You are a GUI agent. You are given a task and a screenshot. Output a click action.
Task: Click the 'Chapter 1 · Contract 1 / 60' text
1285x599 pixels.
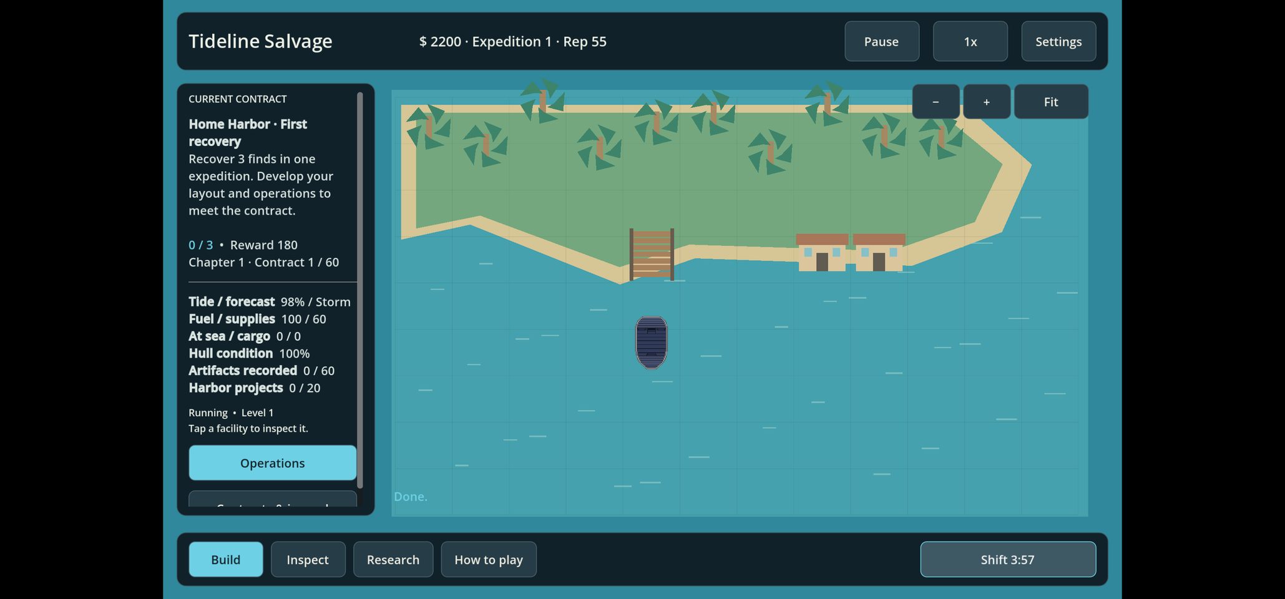point(264,263)
